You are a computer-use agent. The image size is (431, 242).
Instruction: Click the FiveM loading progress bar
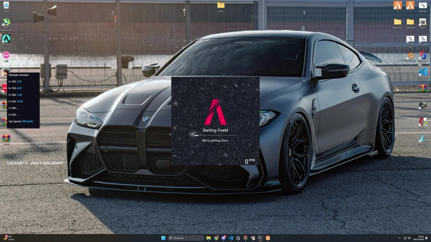[215, 135]
